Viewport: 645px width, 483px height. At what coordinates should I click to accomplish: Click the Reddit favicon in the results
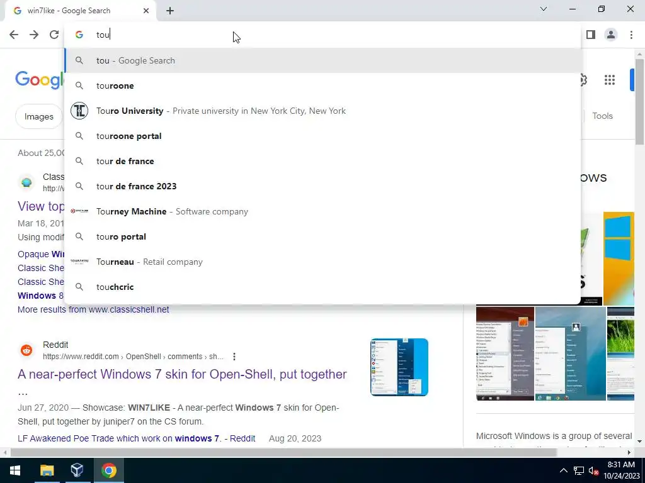tap(26, 350)
